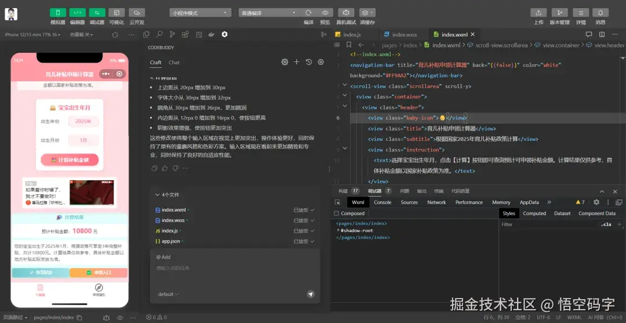This screenshot has height=323, width=626.
Task: Expand the #shadow-root node
Action: pos(338,230)
